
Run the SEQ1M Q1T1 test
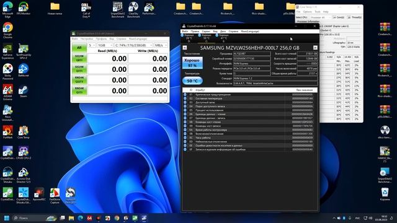(x=79, y=69)
